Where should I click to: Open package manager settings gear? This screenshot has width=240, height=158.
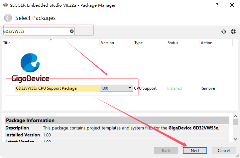233,32
